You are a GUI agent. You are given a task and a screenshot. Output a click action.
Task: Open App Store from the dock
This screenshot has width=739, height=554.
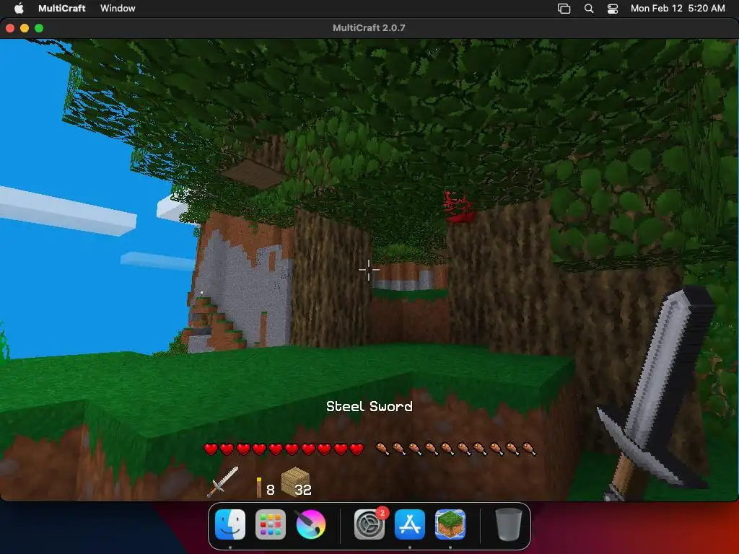(410, 524)
